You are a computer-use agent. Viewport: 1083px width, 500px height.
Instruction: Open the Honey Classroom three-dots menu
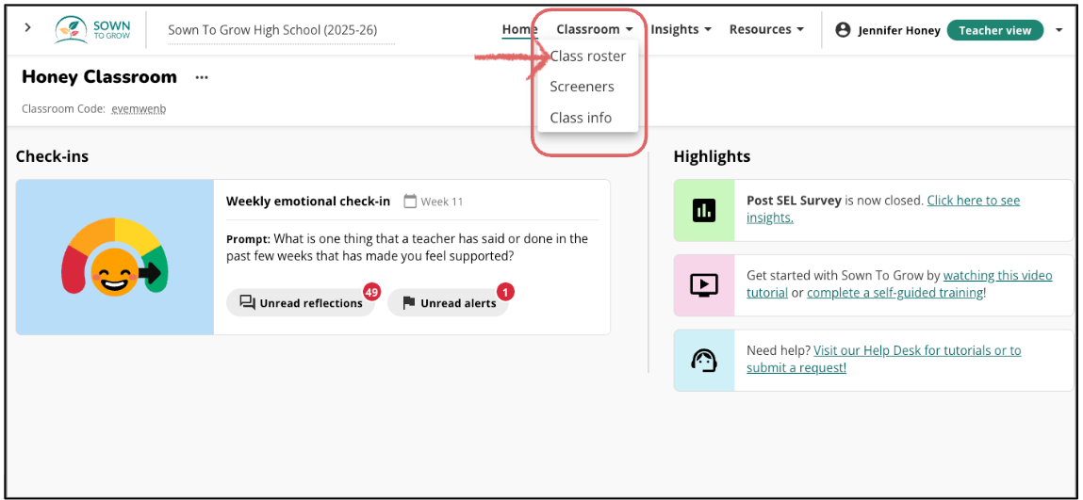click(x=202, y=77)
